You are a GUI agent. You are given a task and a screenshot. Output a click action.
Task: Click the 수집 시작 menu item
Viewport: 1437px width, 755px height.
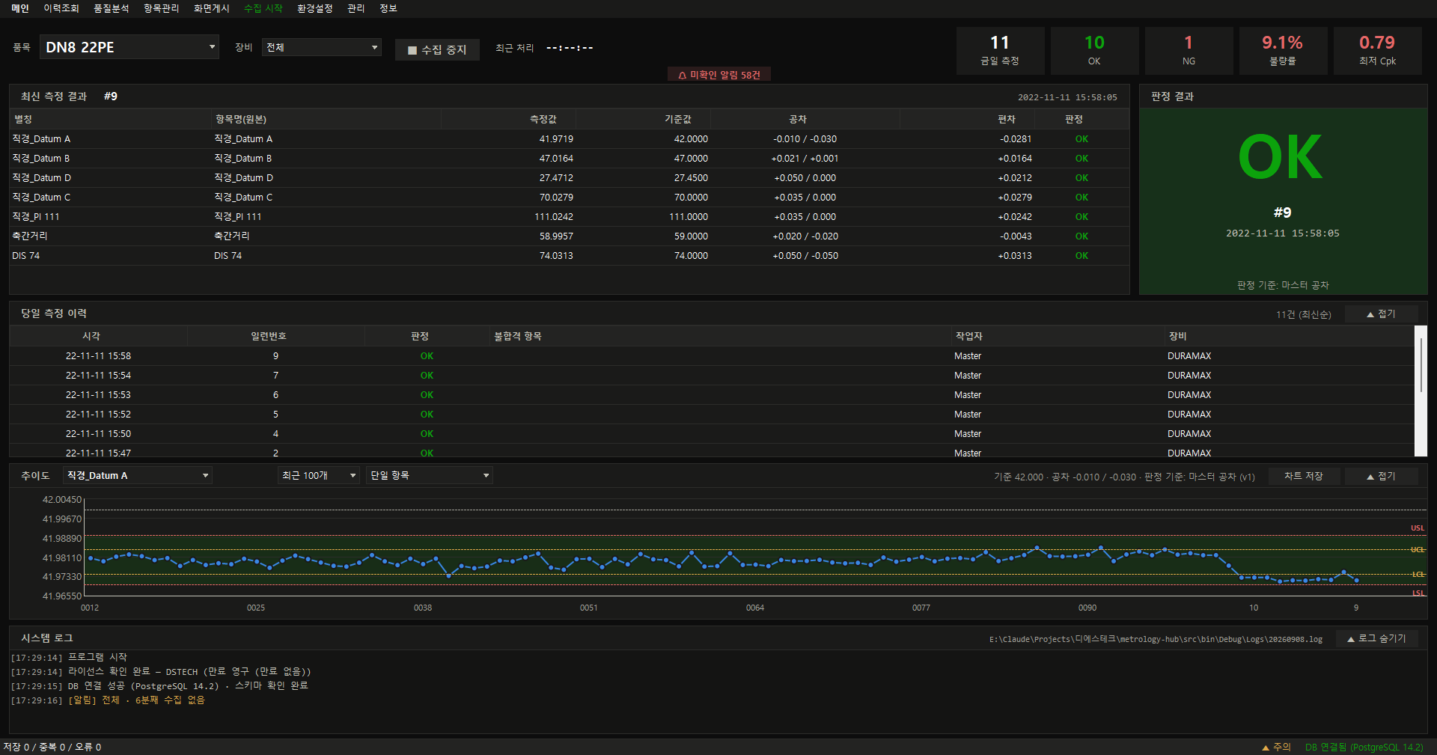pos(263,8)
